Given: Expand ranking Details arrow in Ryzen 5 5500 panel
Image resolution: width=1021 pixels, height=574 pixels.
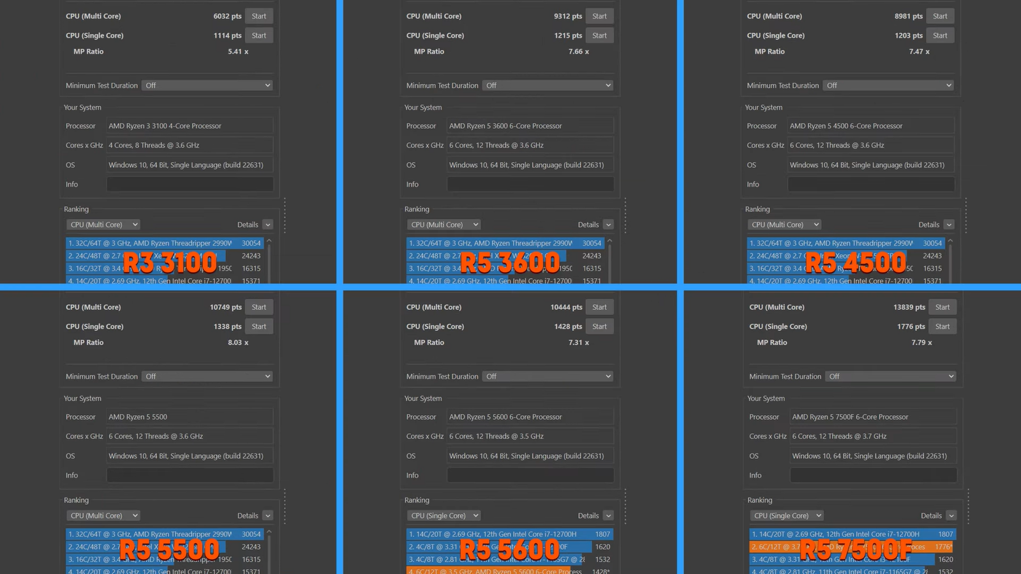Looking at the screenshot, I should pyautogui.click(x=267, y=516).
